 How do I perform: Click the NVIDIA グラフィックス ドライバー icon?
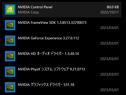(x=10, y=87)
